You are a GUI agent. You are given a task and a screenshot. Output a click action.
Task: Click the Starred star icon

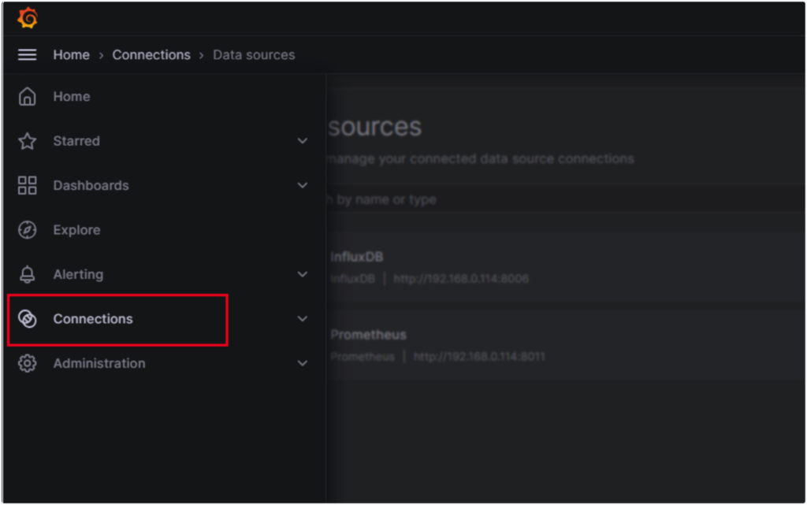point(28,141)
